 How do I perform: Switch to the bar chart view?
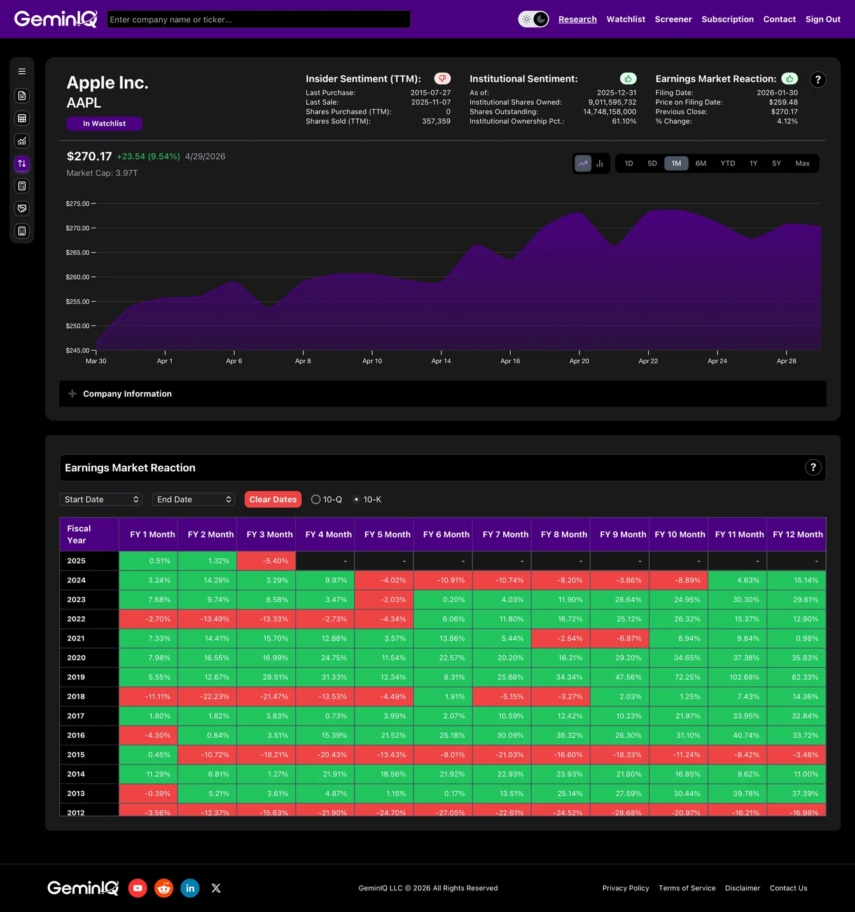click(599, 163)
